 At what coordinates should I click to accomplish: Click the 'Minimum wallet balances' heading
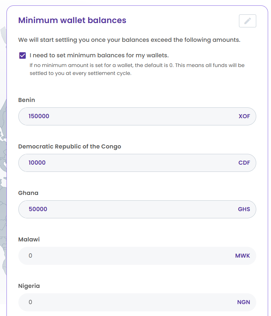72,20
